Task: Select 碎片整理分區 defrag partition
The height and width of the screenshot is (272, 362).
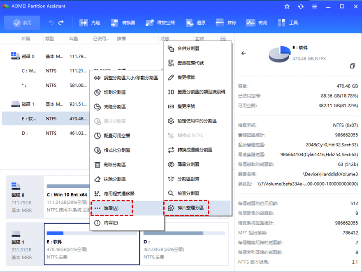Action: coord(197,207)
